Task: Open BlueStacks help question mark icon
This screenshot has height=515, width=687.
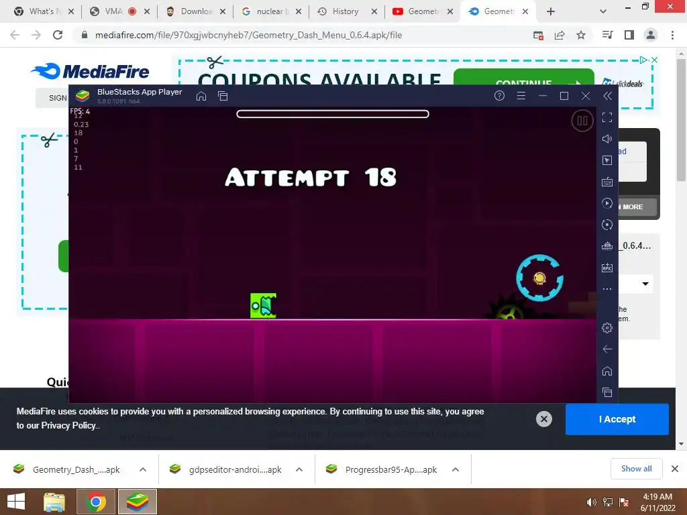Action: (499, 95)
